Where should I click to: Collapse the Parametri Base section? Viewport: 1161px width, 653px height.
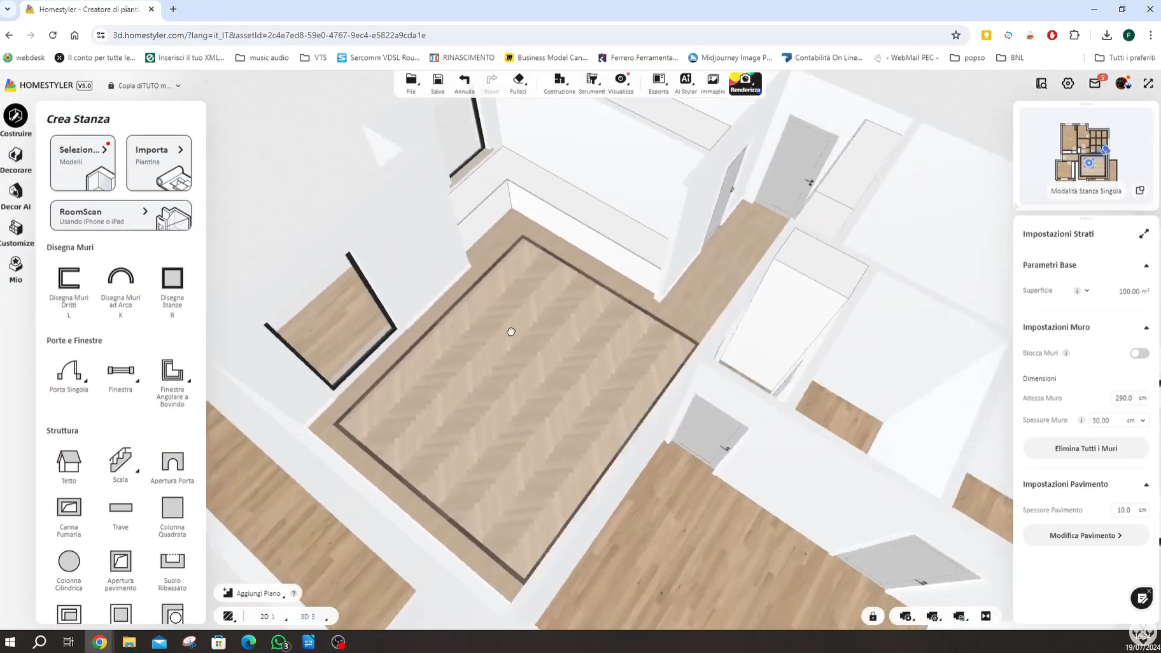[x=1146, y=265]
